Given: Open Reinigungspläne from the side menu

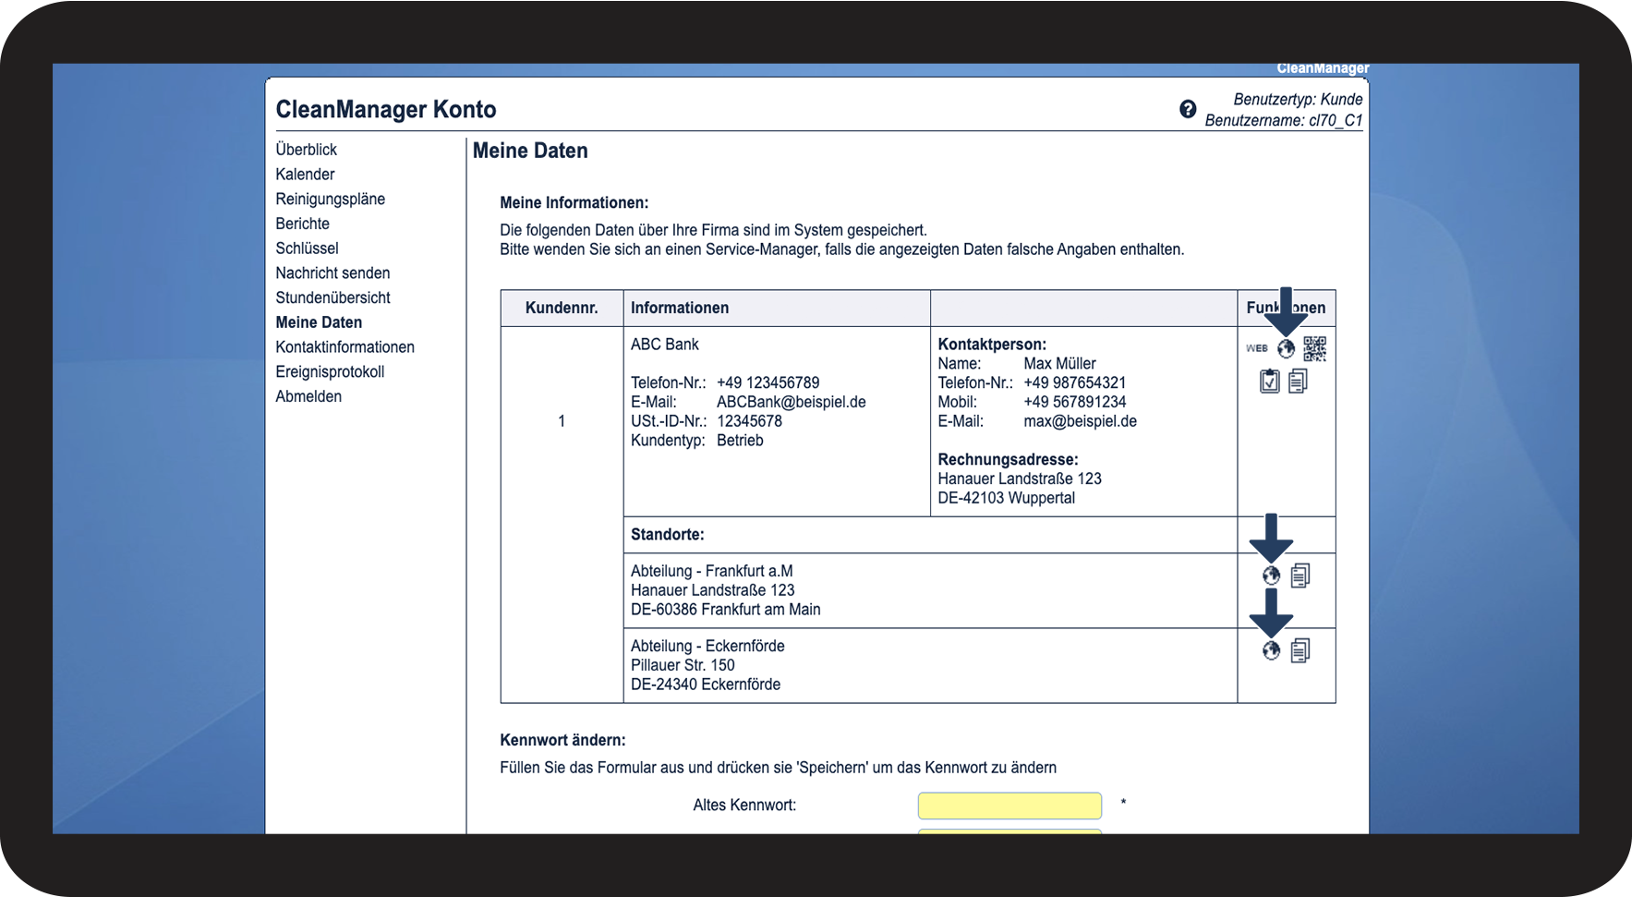Looking at the screenshot, I should (x=330, y=200).
